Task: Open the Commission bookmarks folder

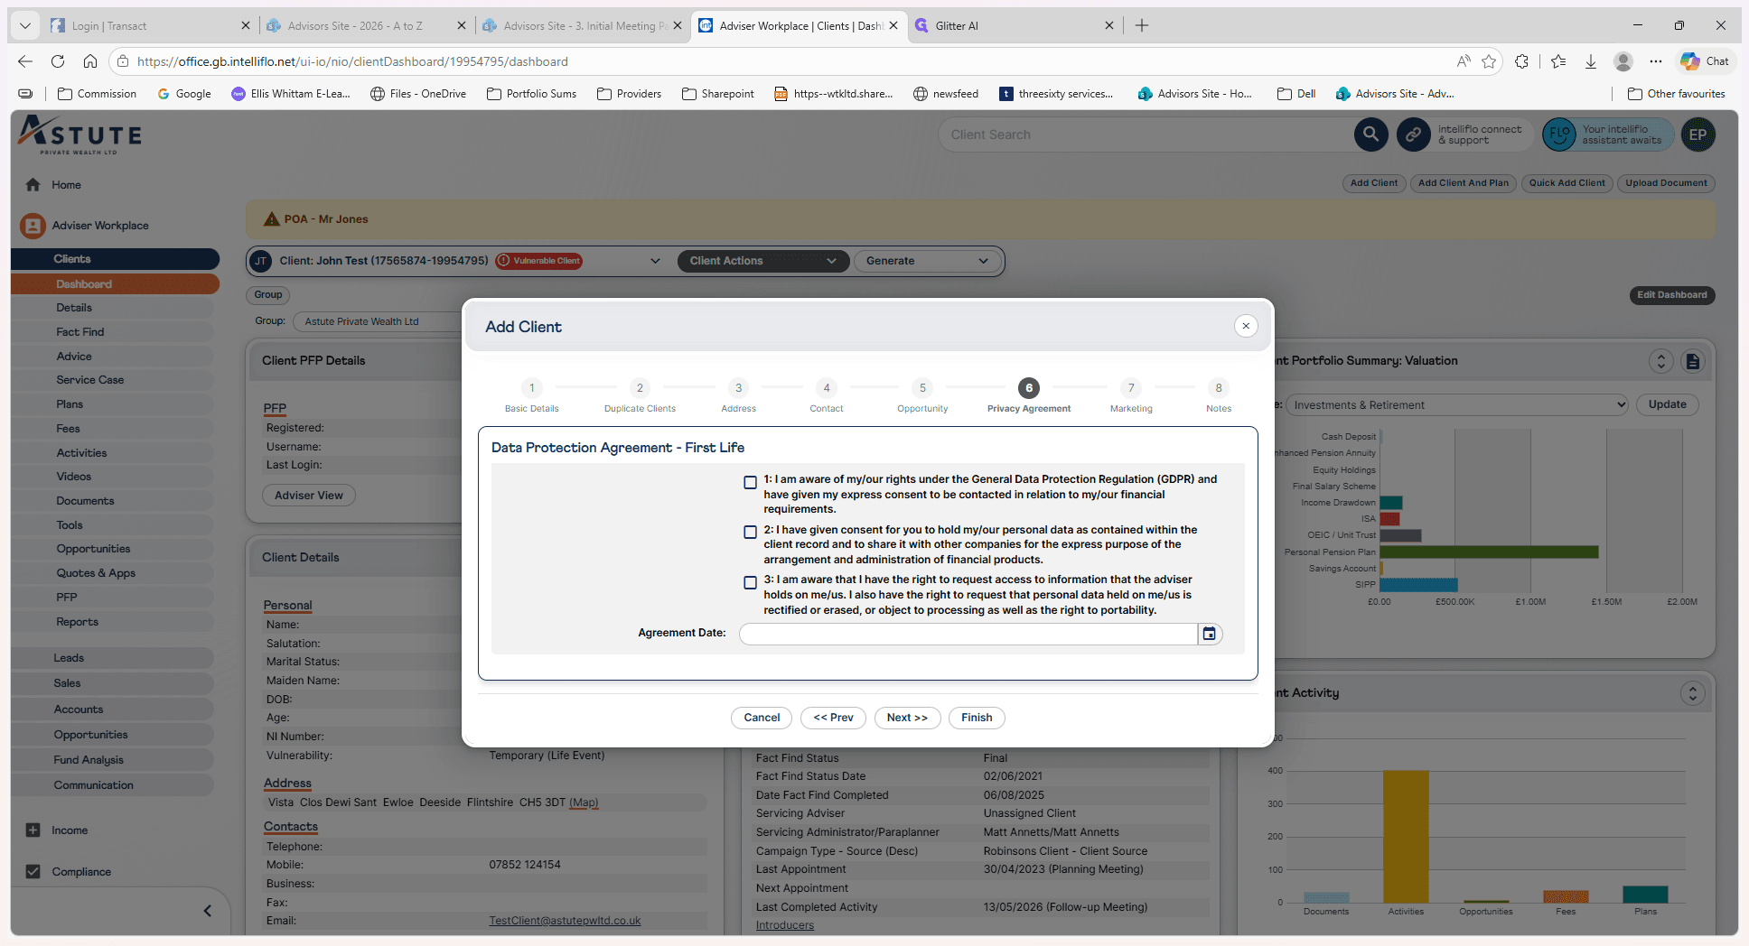Action: (97, 94)
